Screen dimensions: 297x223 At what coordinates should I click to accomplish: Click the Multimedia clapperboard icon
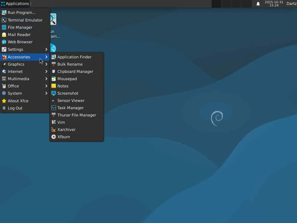4,79
